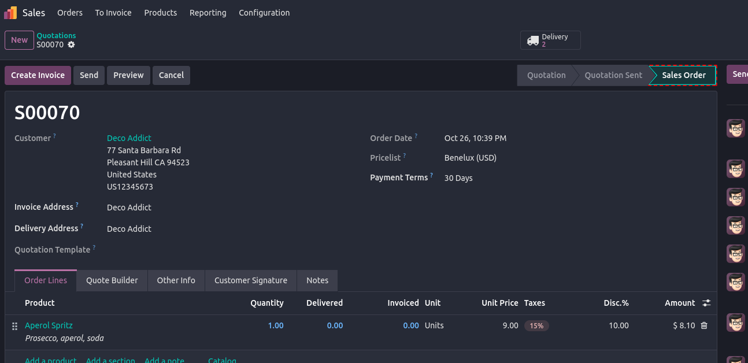Click the topmost user avatar in chatter

pyautogui.click(x=735, y=128)
